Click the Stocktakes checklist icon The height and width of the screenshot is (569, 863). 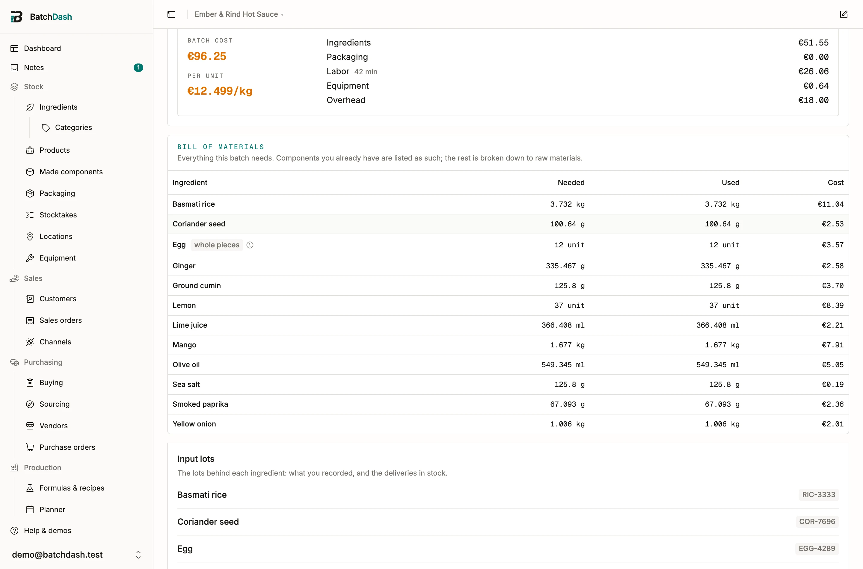point(30,215)
